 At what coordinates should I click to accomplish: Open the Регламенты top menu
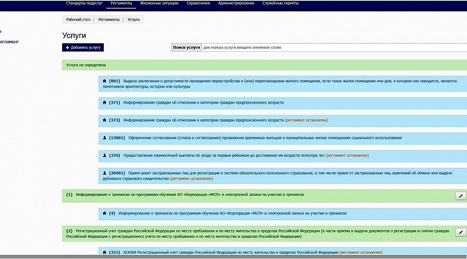[121, 4]
